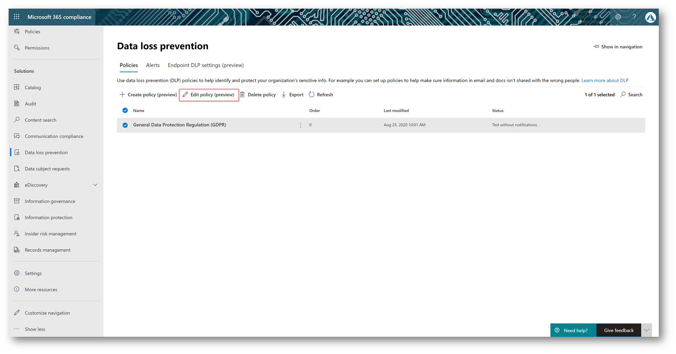Click the Export toolbar button
Image resolution: width=676 pixels, height=354 pixels.
click(292, 95)
